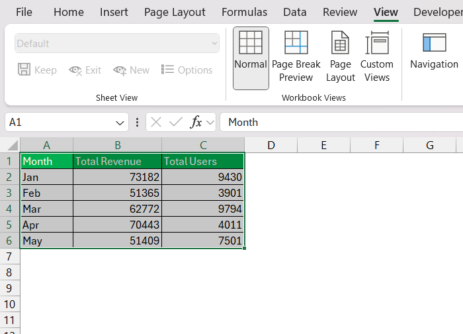Viewport: 463px width, 334px height.
Task: Select the Mar cell
Action: point(47,209)
